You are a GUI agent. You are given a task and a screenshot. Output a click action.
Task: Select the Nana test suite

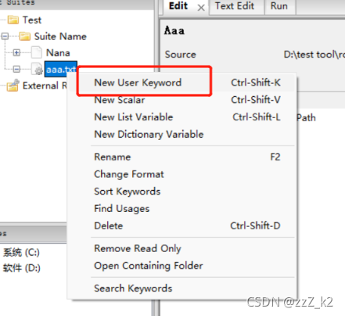pos(58,53)
